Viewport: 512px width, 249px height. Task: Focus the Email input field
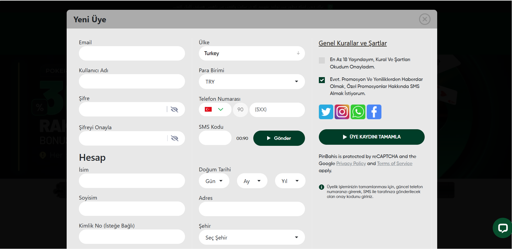[x=132, y=53]
